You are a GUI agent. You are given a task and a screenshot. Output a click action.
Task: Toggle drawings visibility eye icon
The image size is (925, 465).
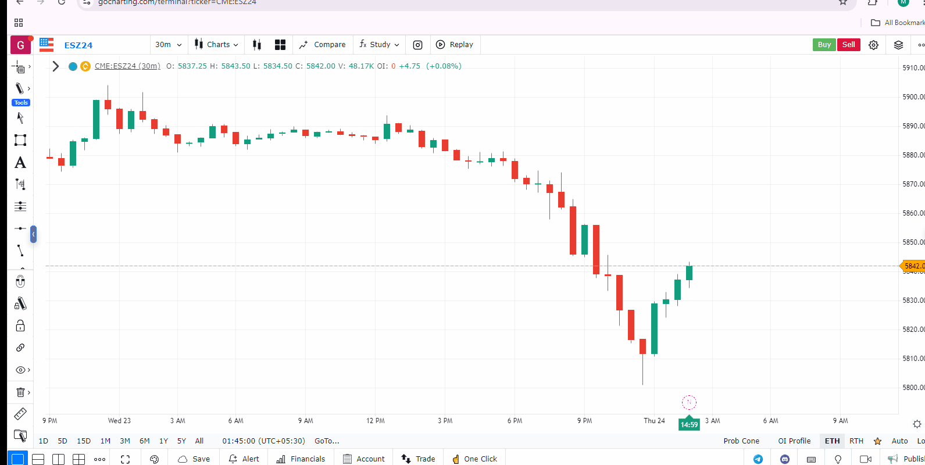(20, 370)
